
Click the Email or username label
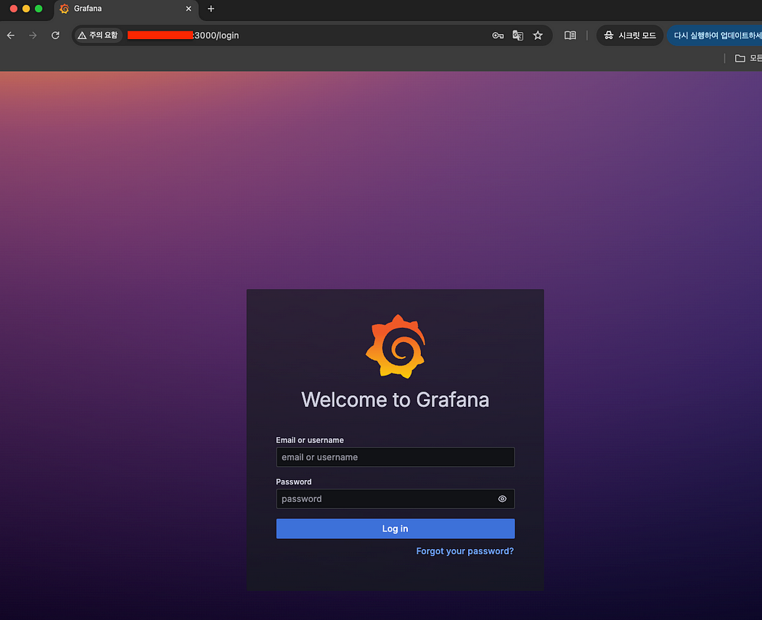click(310, 440)
